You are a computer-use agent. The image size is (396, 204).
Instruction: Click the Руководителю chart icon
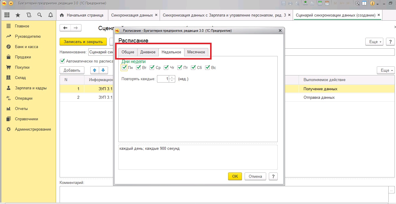coord(9,36)
